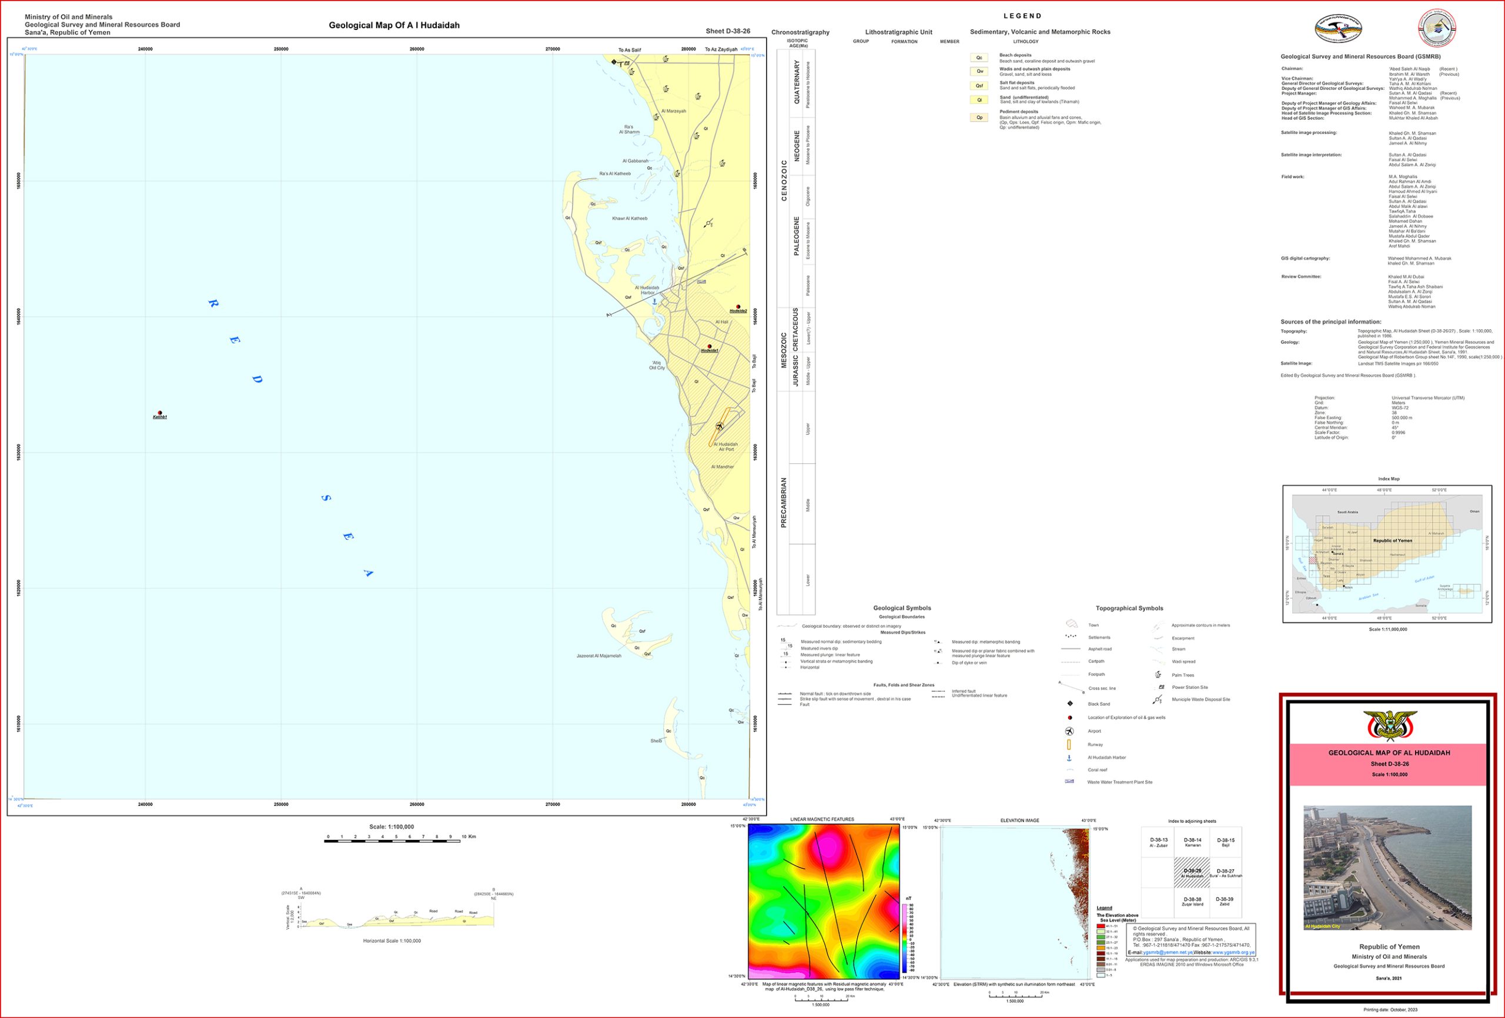Viewport: 1505px width, 1018px height.
Task: Click the blue anchor Al Hudaidah Harbor legend icon
Action: 1069,758
